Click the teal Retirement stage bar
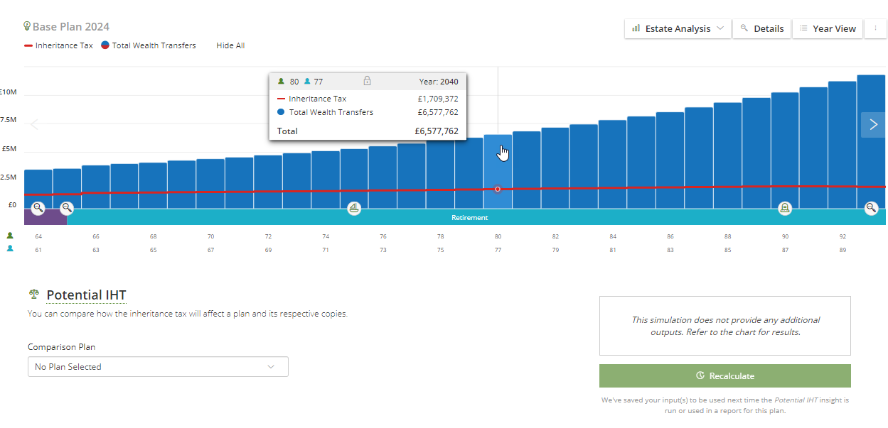The image size is (888, 428). pyautogui.click(x=469, y=218)
